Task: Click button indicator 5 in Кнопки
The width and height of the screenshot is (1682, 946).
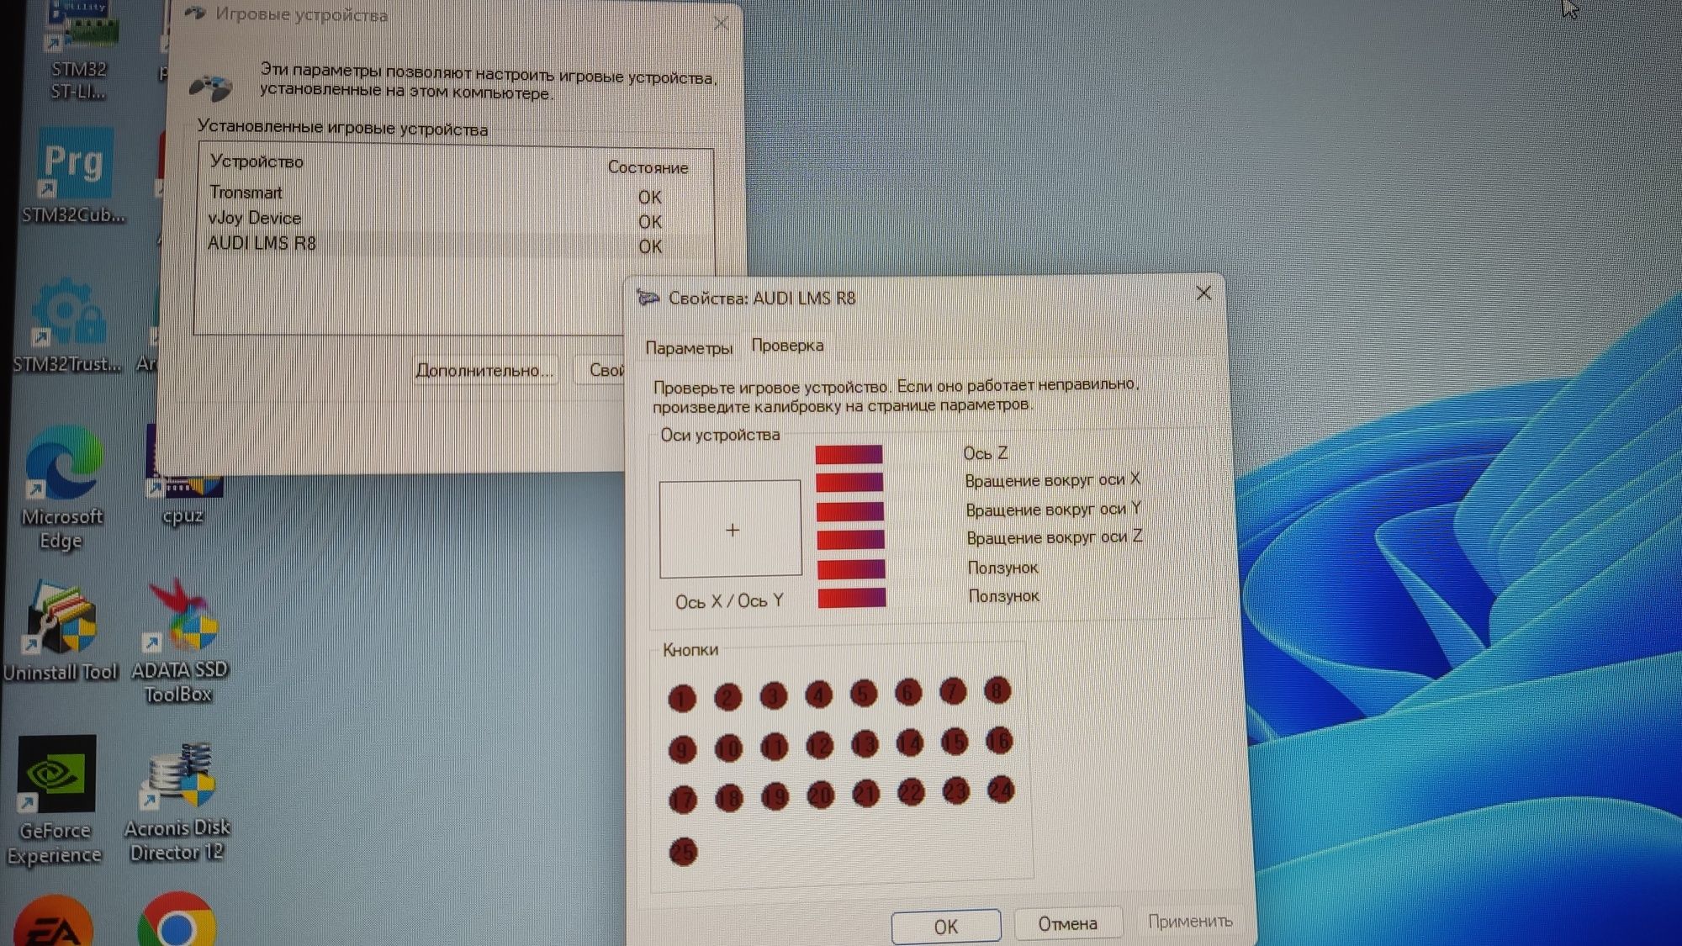Action: (864, 694)
